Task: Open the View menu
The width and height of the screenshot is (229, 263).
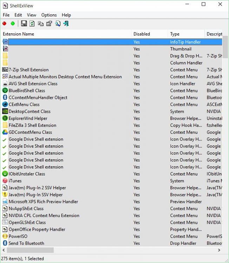Action: coord(32,15)
